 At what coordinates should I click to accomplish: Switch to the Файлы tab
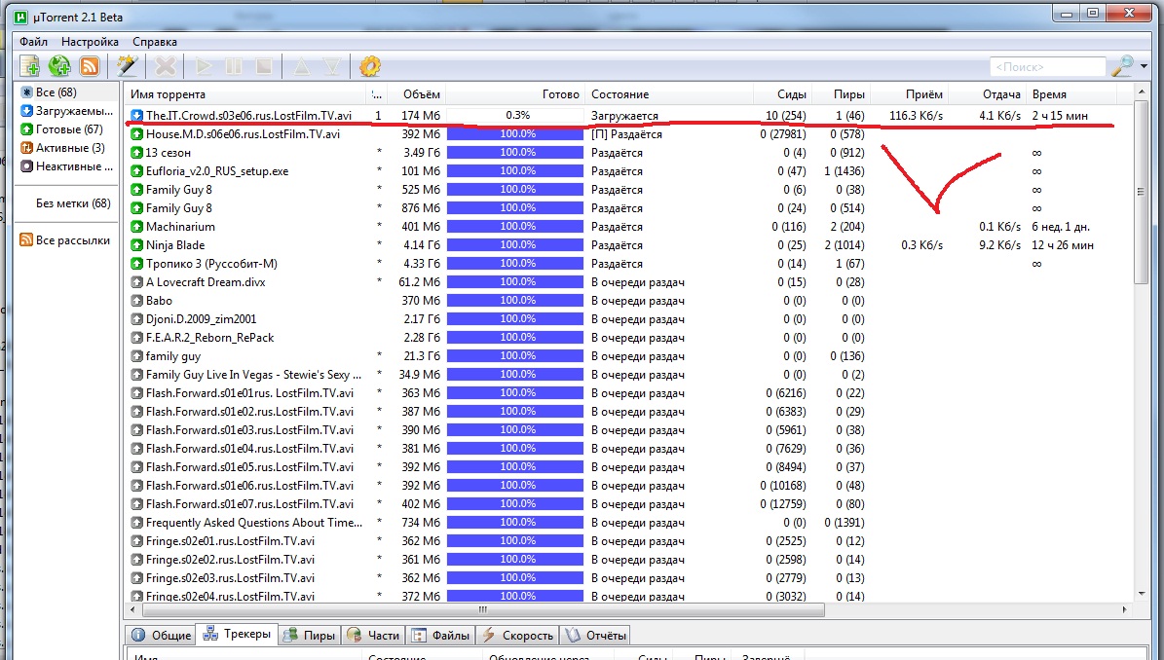[441, 636]
